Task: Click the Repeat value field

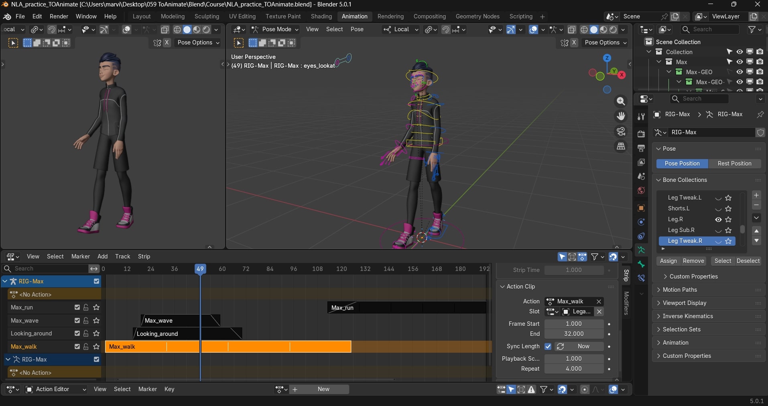Action: pos(573,369)
